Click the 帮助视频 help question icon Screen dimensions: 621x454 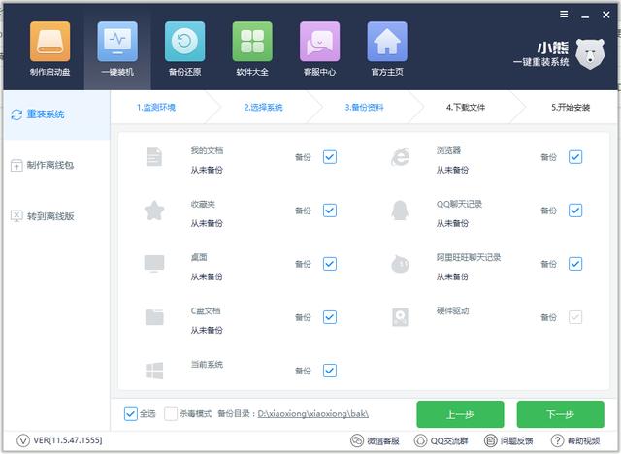(x=557, y=440)
